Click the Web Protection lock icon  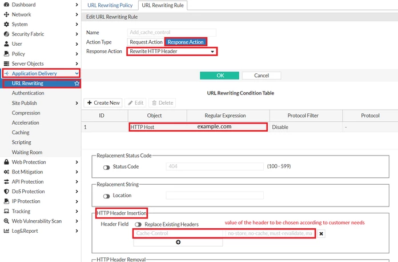(x=6, y=162)
